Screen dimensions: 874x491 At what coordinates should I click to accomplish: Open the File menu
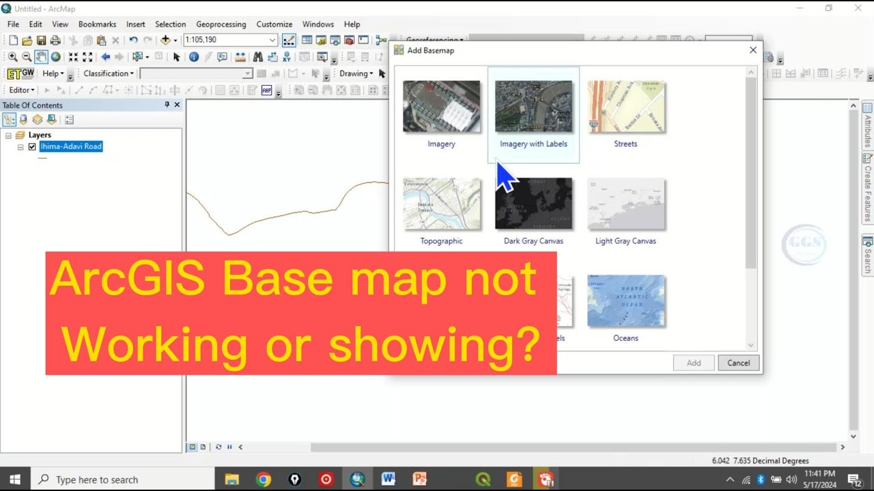click(13, 24)
